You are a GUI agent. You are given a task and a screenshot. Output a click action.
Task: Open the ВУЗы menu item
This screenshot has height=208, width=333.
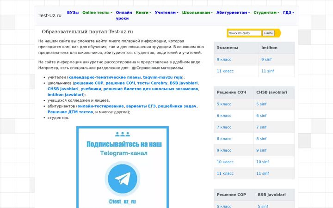coord(73,12)
